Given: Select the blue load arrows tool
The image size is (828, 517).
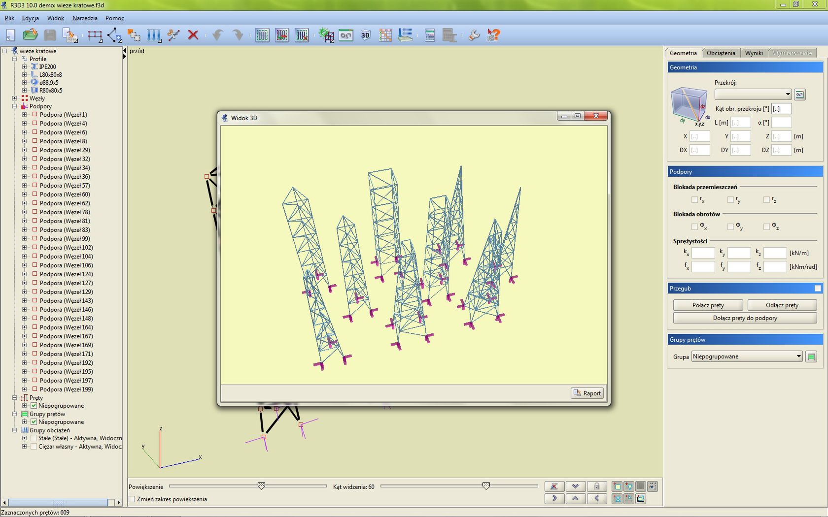Looking at the screenshot, I should (154, 35).
